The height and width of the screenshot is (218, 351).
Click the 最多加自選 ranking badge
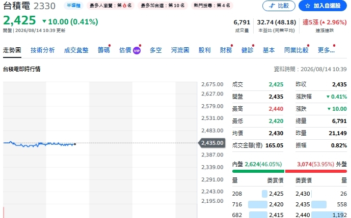[x=163, y=6]
